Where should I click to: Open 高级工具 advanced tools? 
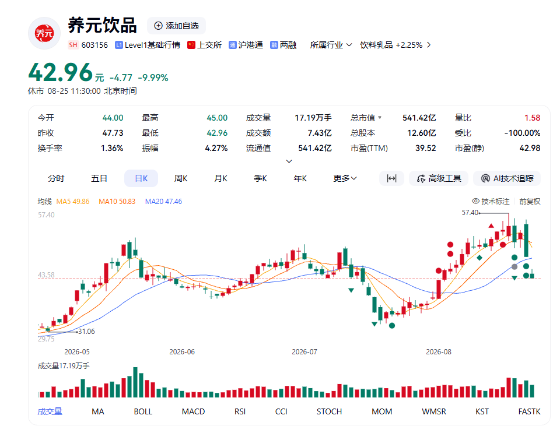[x=439, y=178]
